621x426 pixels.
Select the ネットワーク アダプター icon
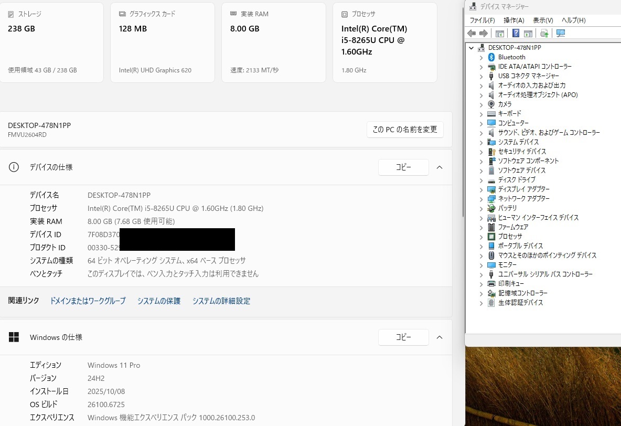coord(491,198)
